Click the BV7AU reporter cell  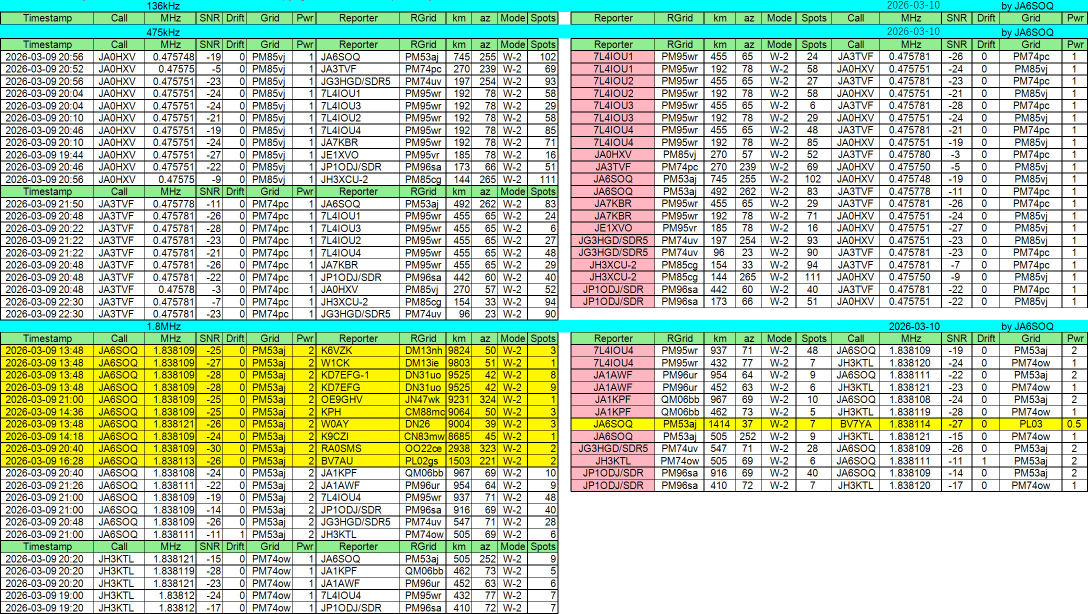(x=337, y=461)
